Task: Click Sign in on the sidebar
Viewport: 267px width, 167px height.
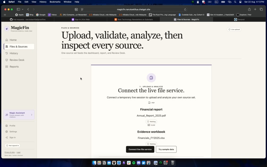Action: (13, 138)
